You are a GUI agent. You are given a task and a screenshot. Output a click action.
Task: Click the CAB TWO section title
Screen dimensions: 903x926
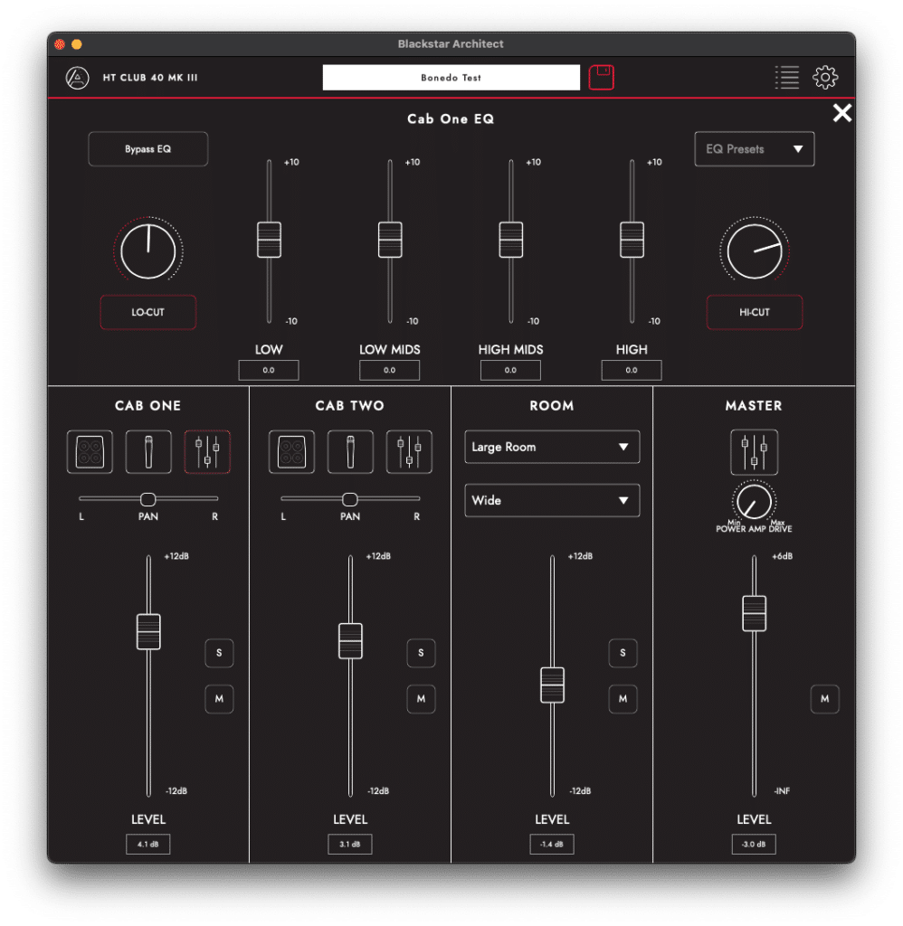tap(350, 406)
